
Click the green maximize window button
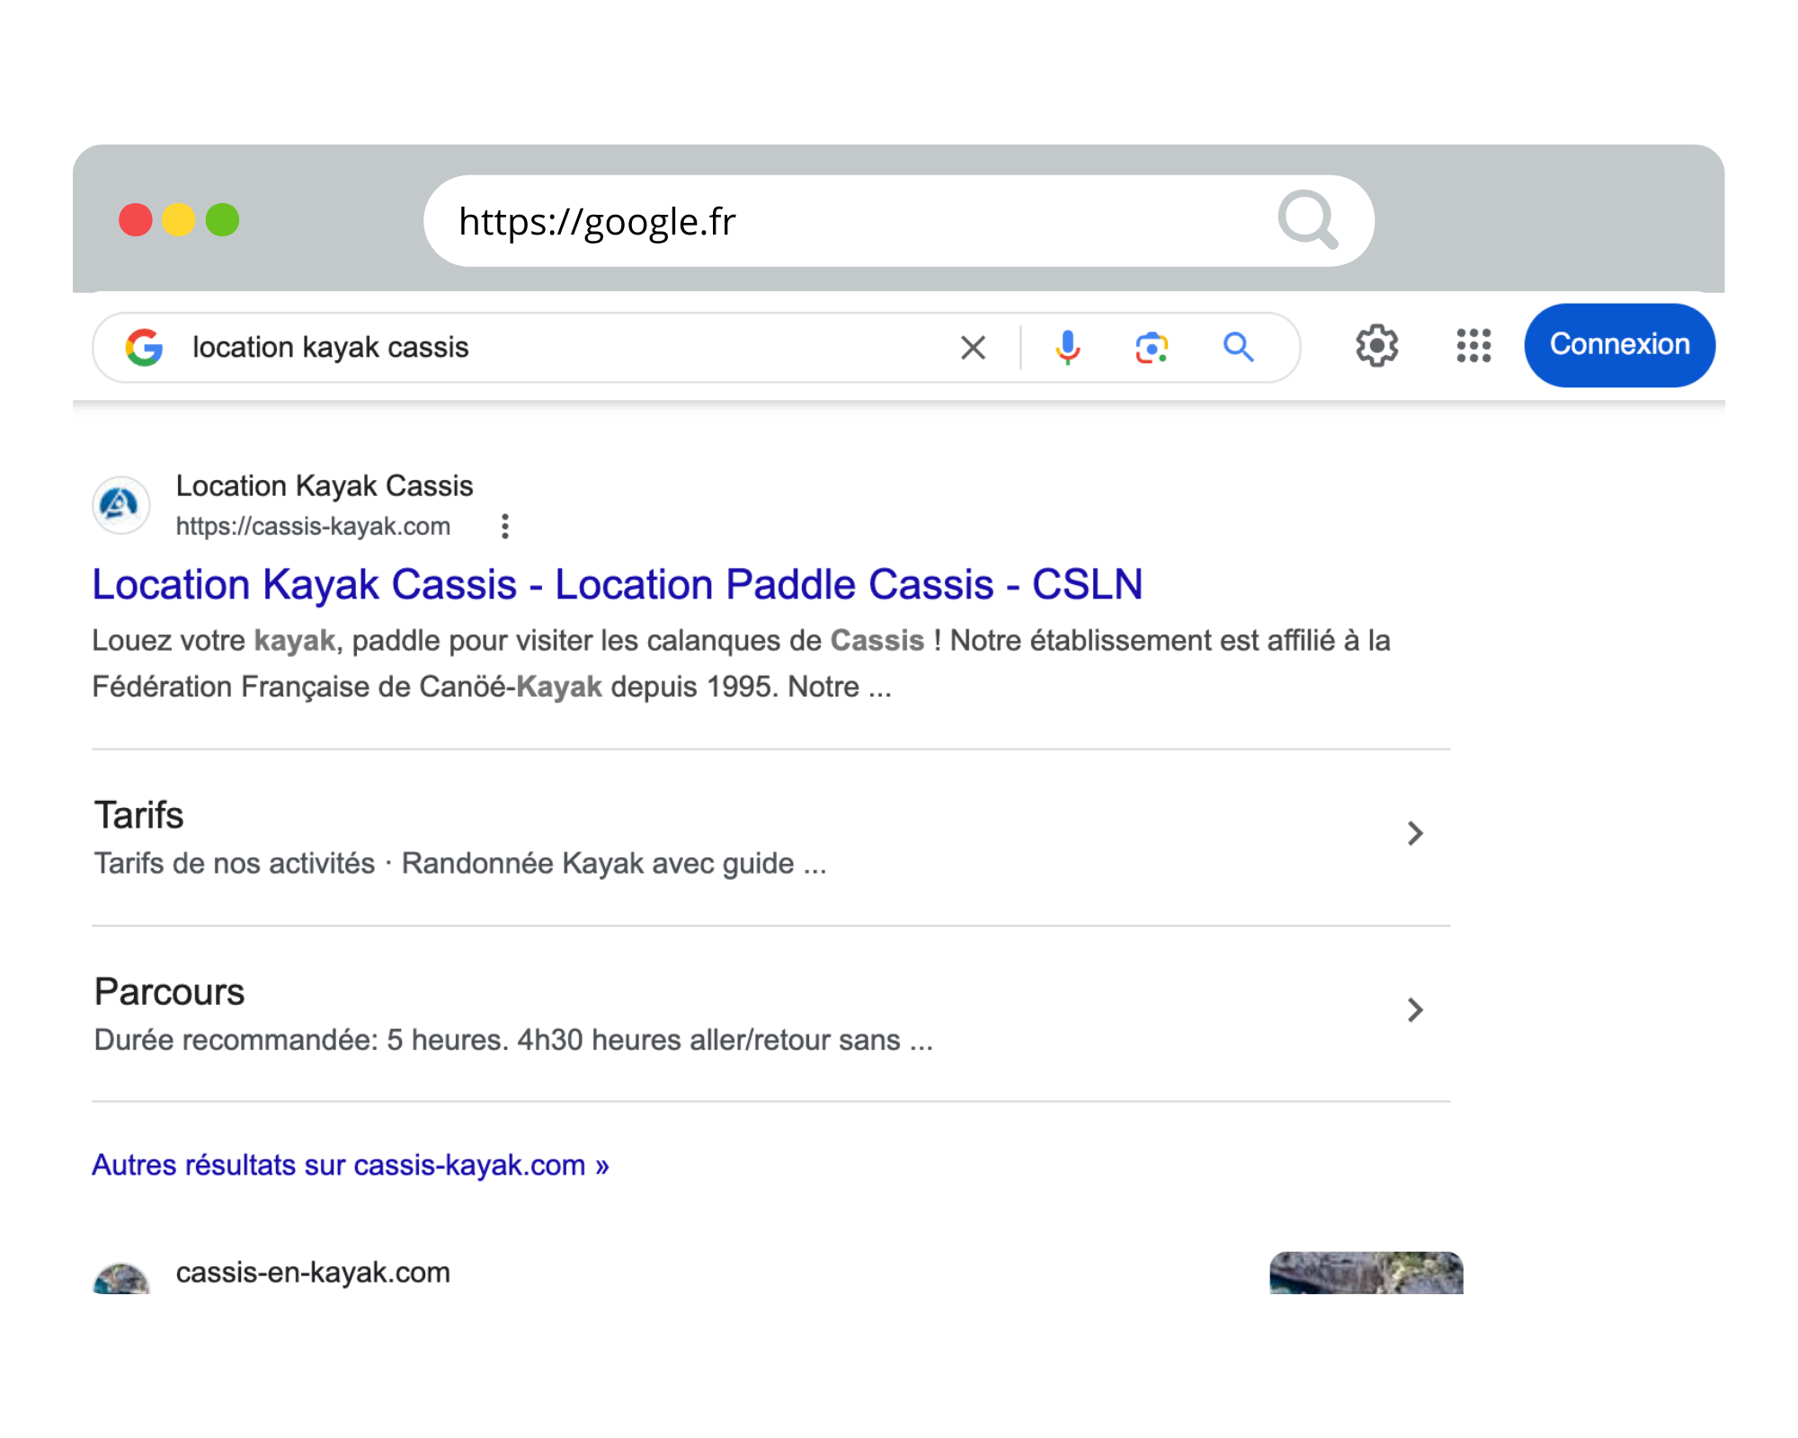222,220
